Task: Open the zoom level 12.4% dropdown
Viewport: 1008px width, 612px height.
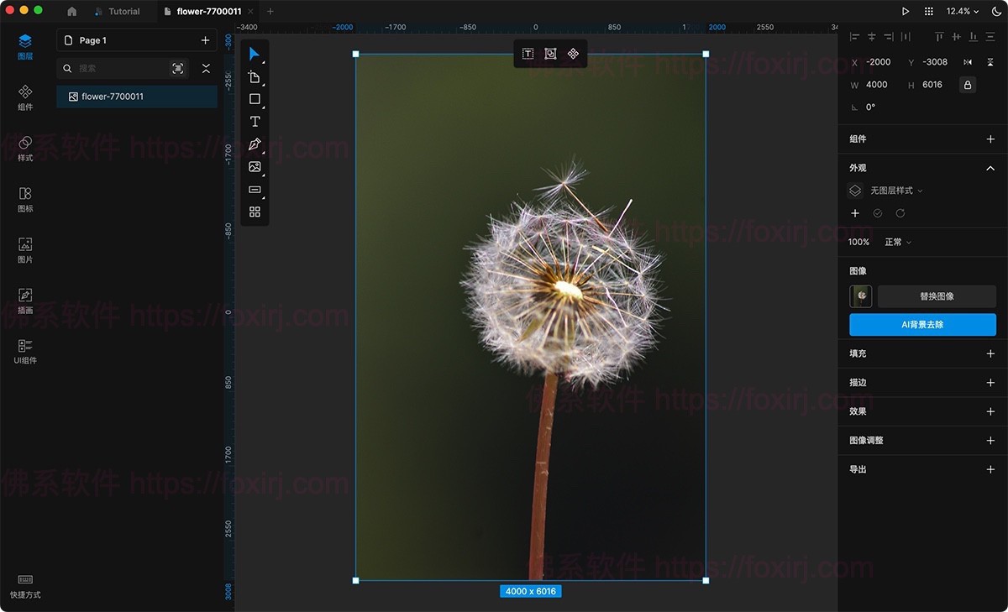Action: tap(963, 12)
